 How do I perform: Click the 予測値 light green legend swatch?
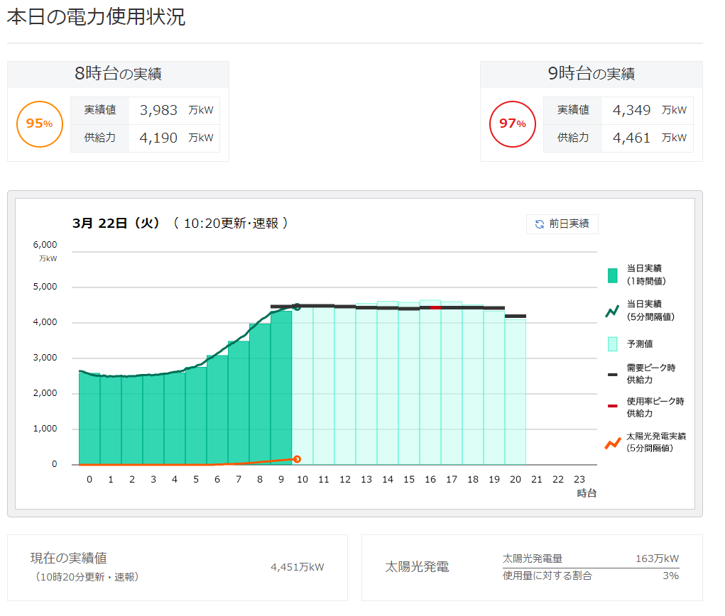coord(612,343)
